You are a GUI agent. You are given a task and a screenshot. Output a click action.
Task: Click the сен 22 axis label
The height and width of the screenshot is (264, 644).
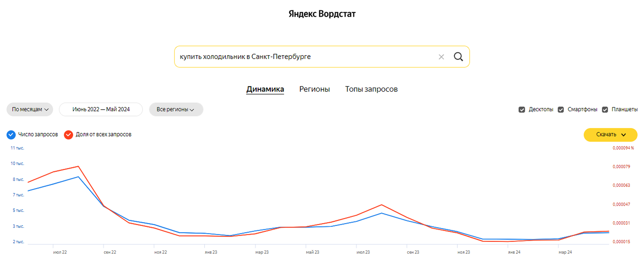(x=110, y=252)
